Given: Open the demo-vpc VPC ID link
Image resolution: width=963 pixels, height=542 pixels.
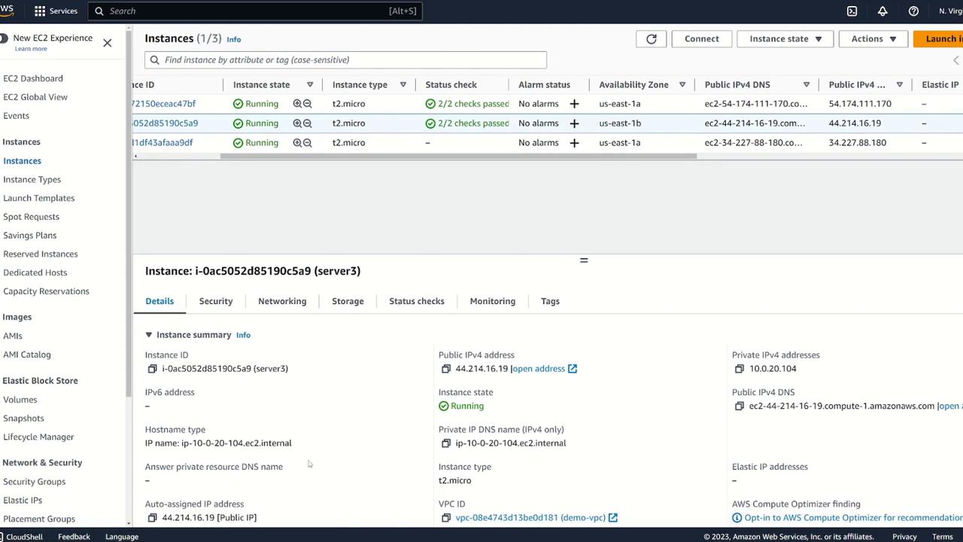Looking at the screenshot, I should [x=530, y=518].
